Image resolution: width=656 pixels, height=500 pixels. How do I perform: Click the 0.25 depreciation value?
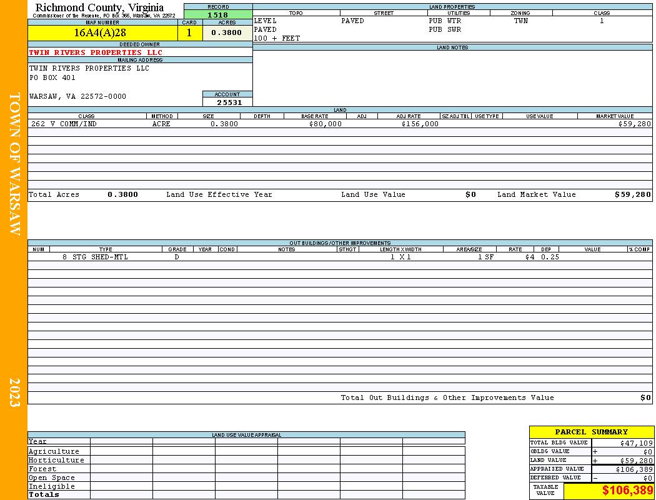coord(550,257)
